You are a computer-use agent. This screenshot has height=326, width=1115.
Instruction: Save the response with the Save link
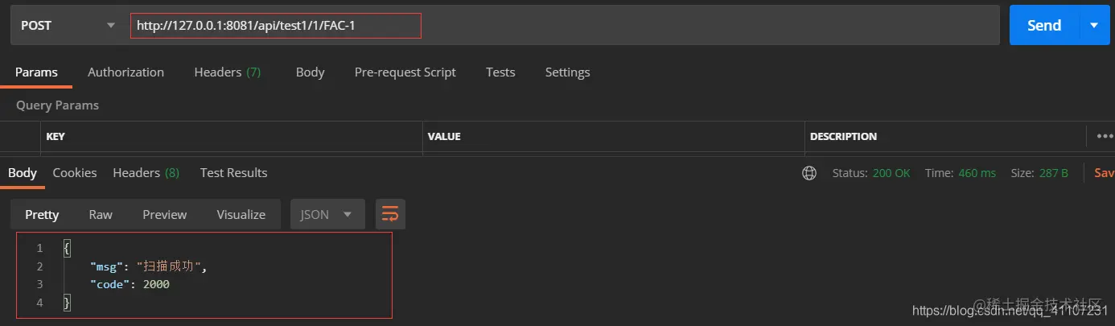(x=1104, y=173)
